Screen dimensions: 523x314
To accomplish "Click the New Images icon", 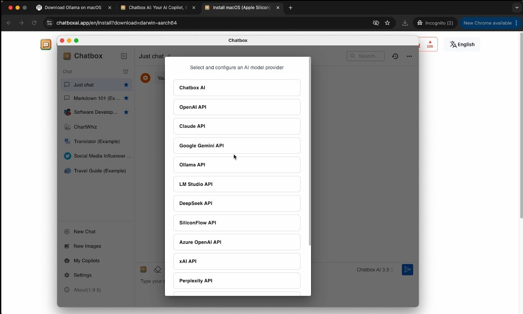I will pos(67,246).
